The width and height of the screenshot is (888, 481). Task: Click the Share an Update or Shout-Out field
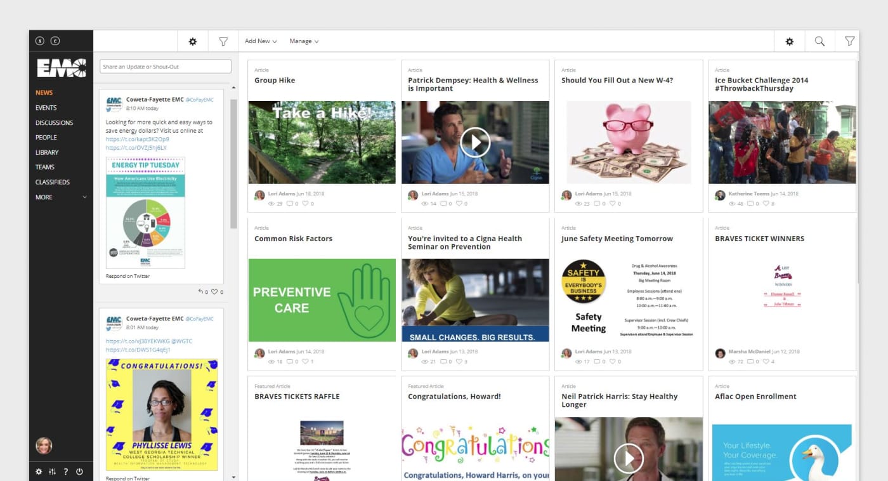pyautogui.click(x=166, y=67)
